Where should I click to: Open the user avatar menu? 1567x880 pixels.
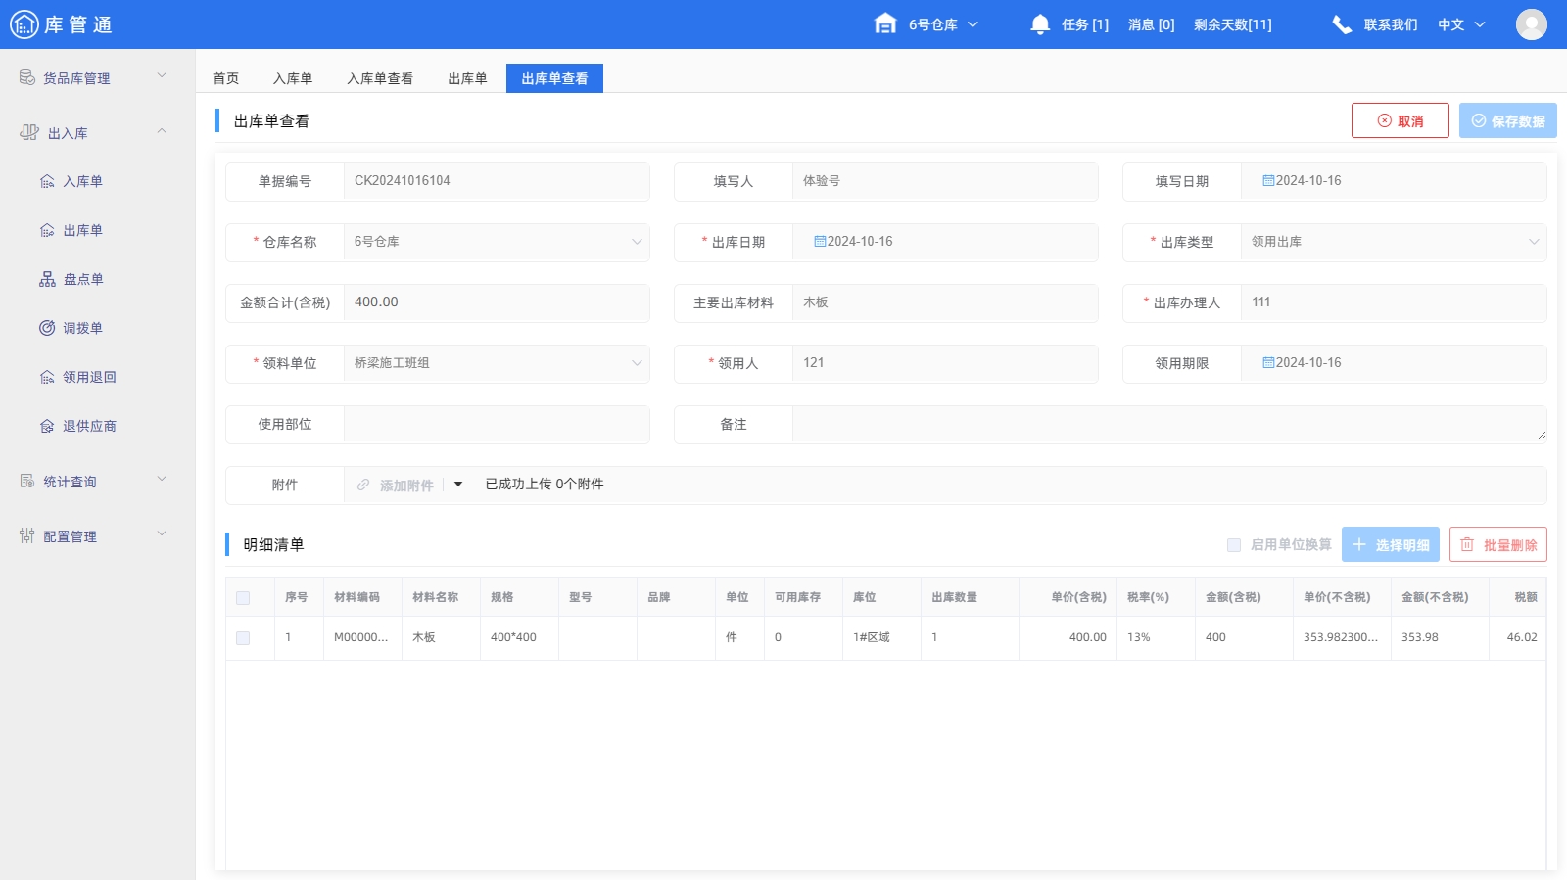click(x=1532, y=24)
